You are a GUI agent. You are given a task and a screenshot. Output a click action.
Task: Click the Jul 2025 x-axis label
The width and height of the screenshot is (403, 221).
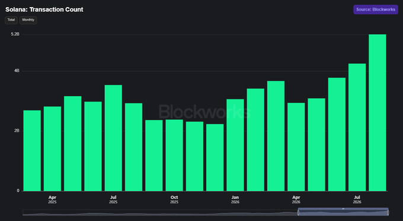[113, 200]
